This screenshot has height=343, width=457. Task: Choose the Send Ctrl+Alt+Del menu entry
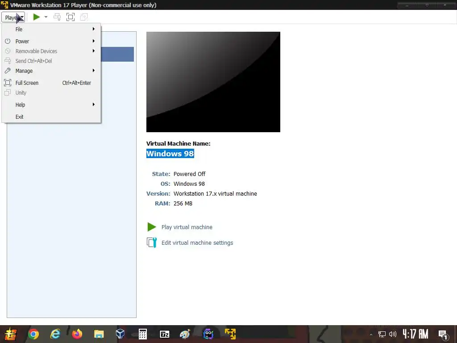point(51,61)
